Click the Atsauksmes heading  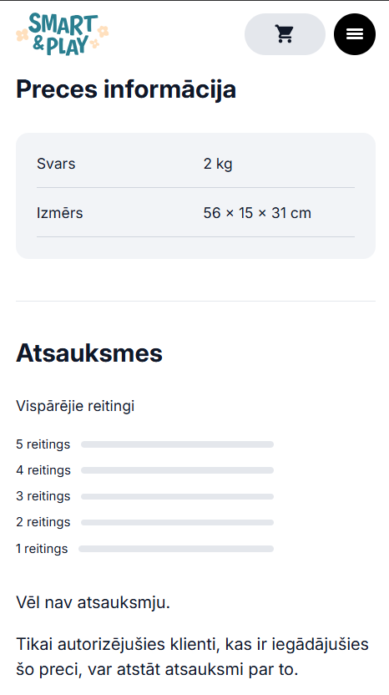click(89, 353)
